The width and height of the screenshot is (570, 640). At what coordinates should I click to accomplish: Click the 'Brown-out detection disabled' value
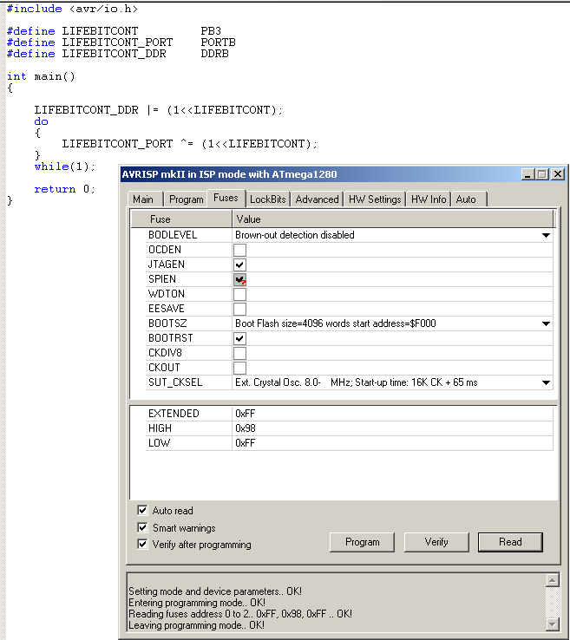(x=295, y=235)
